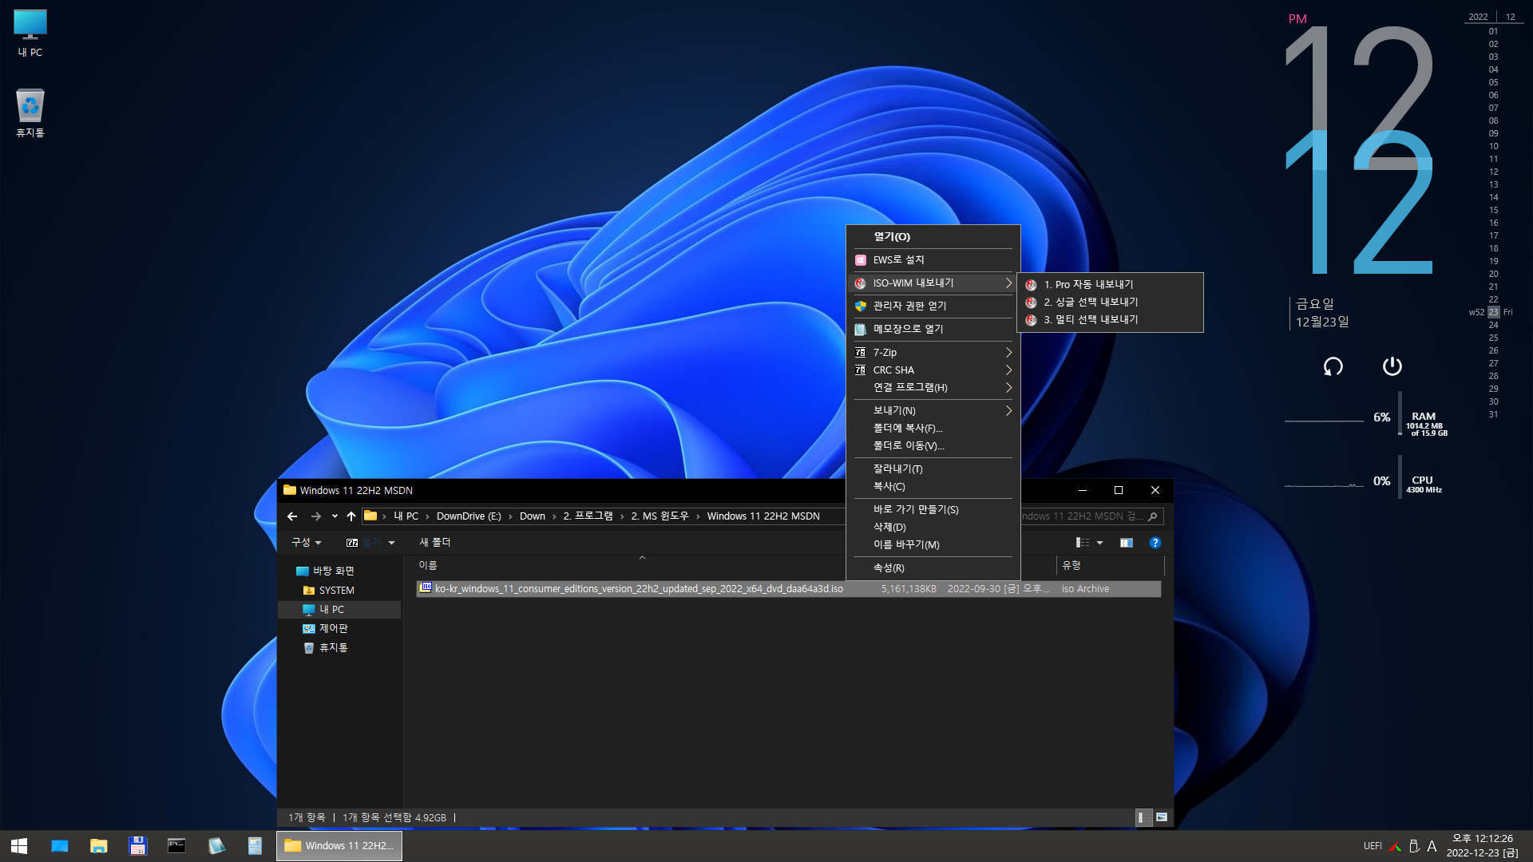1533x862 pixels.
Task: Select the ko-kr_windows_11 consumer editions iso file
Action: pyautogui.click(x=788, y=589)
